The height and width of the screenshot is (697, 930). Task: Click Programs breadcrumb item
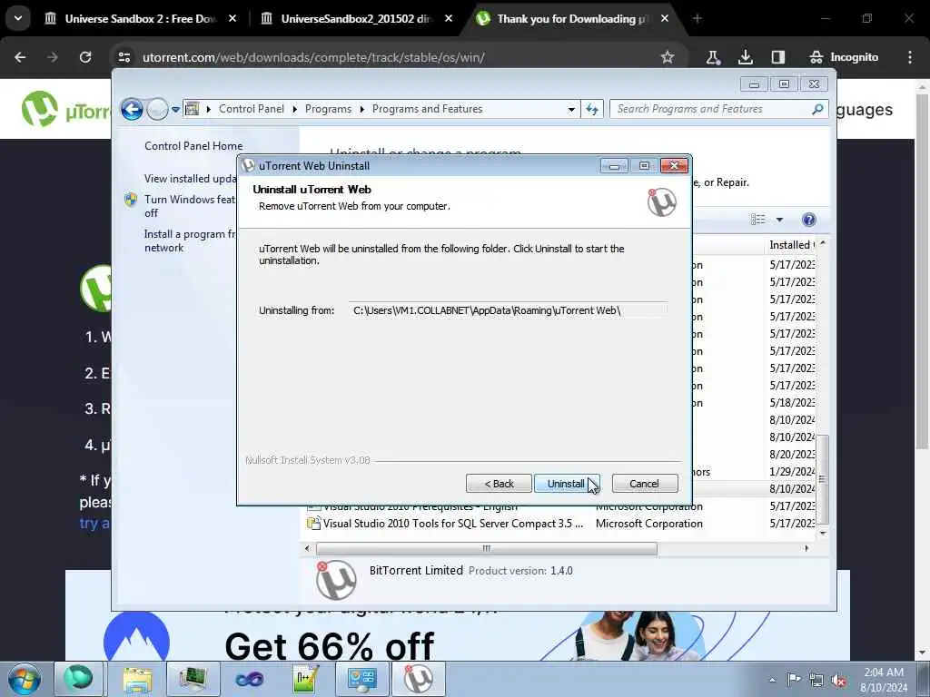328,109
